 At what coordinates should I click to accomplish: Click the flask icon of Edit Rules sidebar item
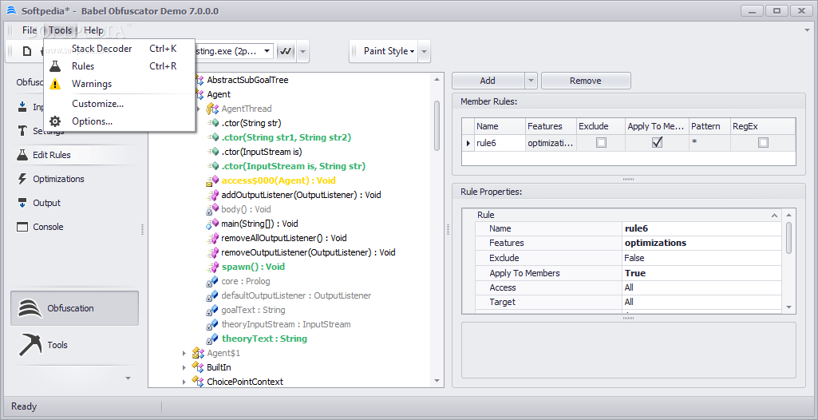pos(22,155)
